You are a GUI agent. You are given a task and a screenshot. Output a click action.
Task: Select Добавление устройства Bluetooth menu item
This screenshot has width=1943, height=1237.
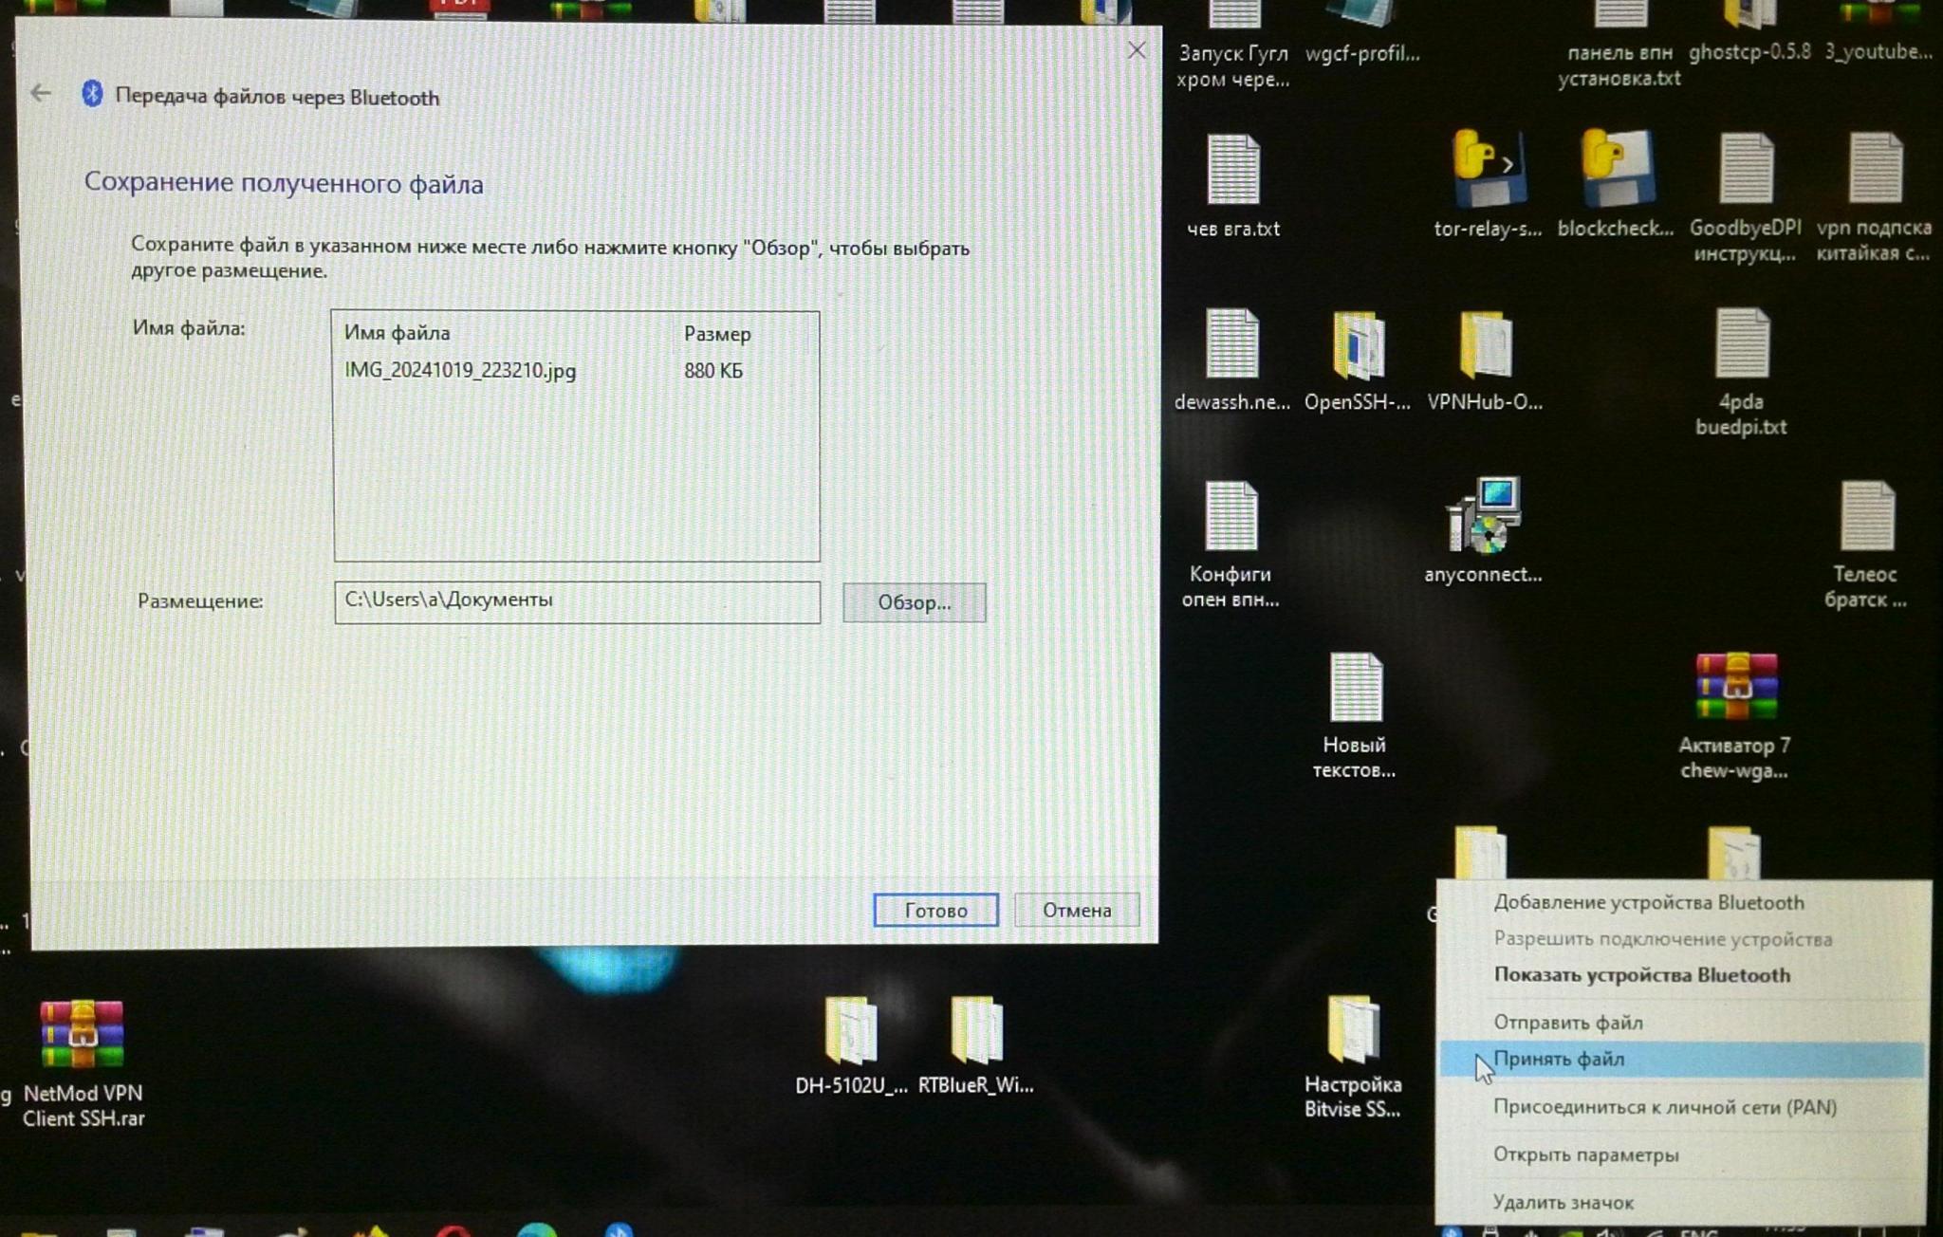click(1649, 903)
